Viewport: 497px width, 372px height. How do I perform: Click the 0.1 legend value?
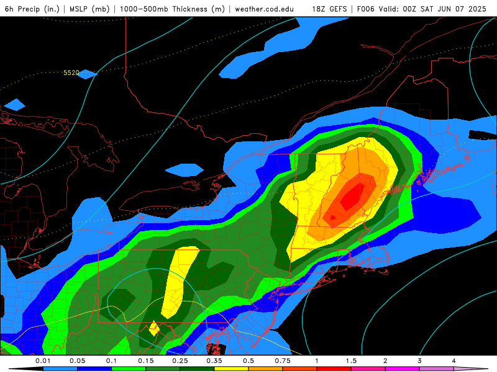(x=112, y=361)
